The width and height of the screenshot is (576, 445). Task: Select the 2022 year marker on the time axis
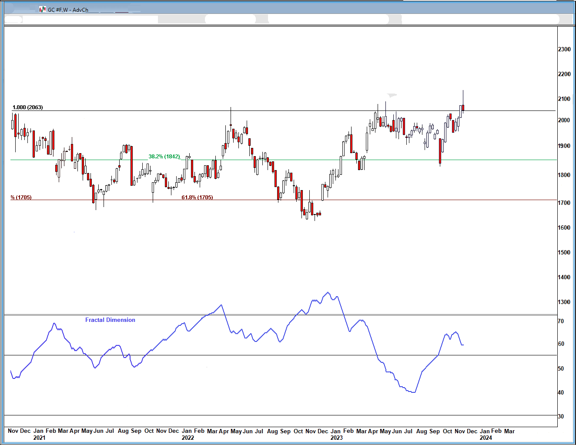(188, 438)
